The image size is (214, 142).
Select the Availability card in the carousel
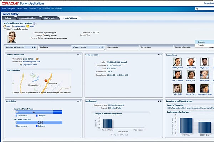click(x=55, y=48)
